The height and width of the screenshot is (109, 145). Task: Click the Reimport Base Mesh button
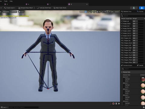(x=25, y=8)
